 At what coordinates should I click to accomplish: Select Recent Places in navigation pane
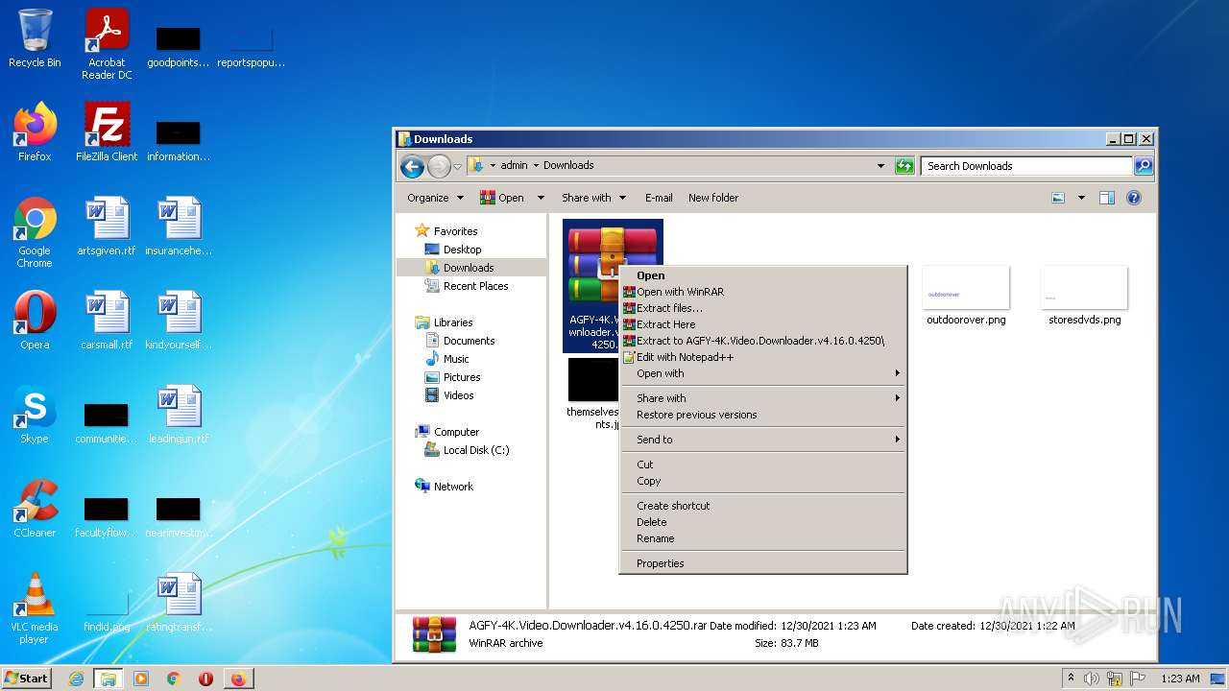tap(467, 286)
